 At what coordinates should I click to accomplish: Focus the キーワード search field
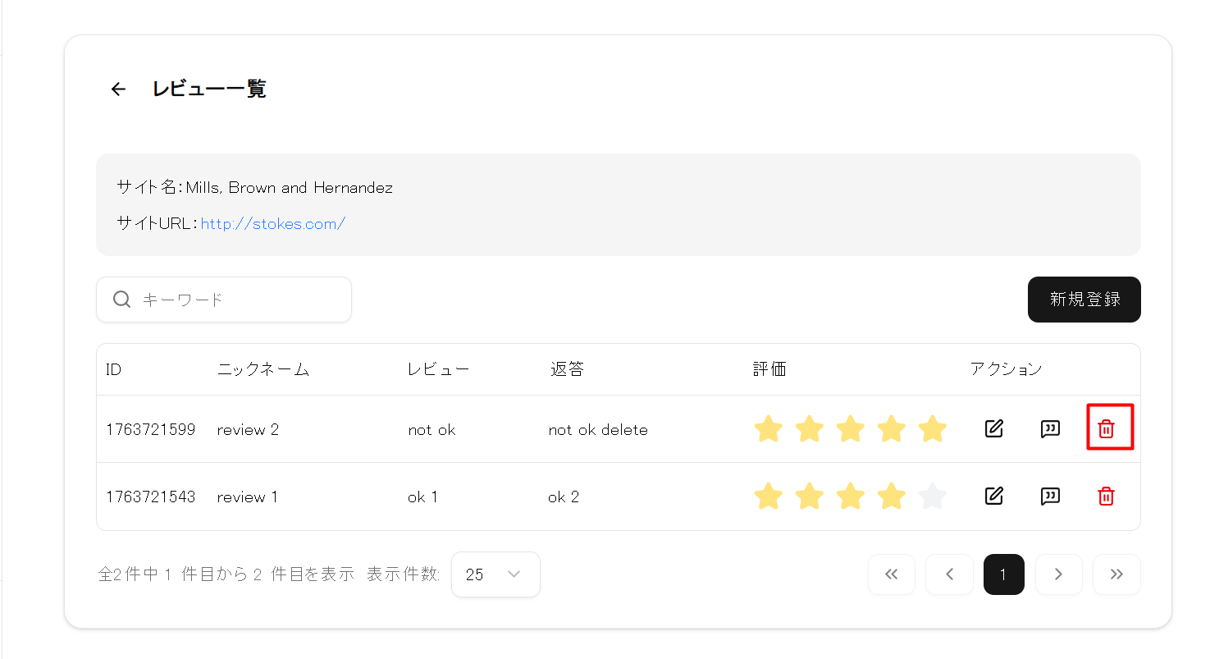coord(238,300)
